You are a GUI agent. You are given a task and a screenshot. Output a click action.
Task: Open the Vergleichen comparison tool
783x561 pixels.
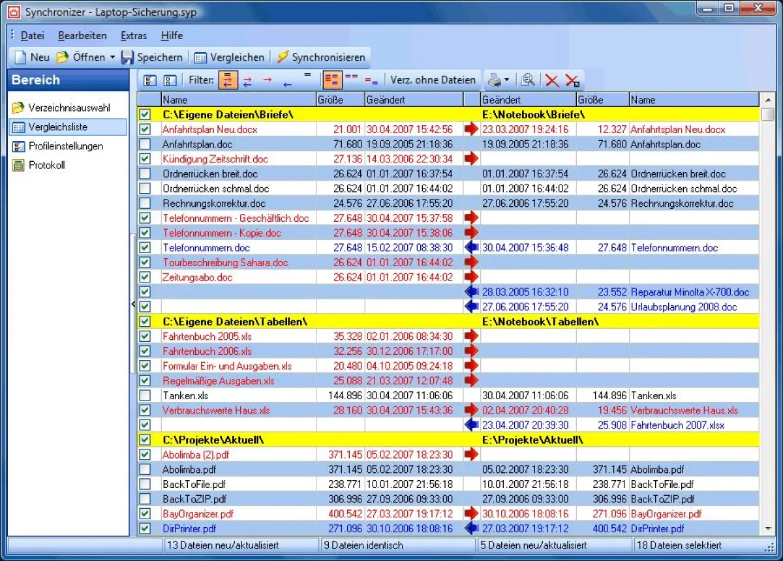[228, 57]
